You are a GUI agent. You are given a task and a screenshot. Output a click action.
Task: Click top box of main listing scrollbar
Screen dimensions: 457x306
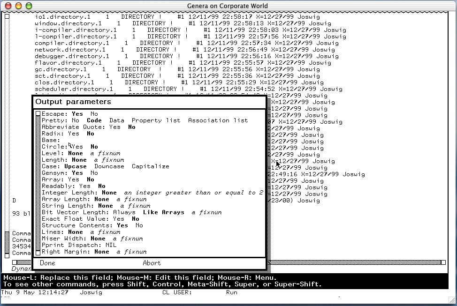(7, 16)
